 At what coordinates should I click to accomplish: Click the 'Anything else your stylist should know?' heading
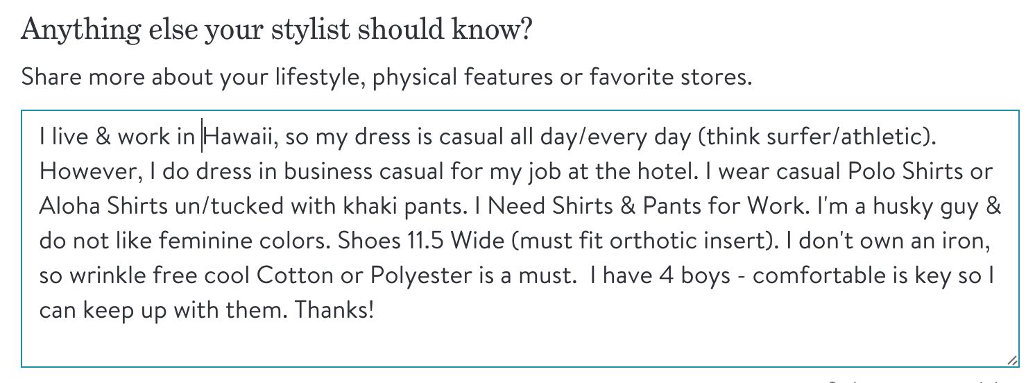(x=276, y=30)
